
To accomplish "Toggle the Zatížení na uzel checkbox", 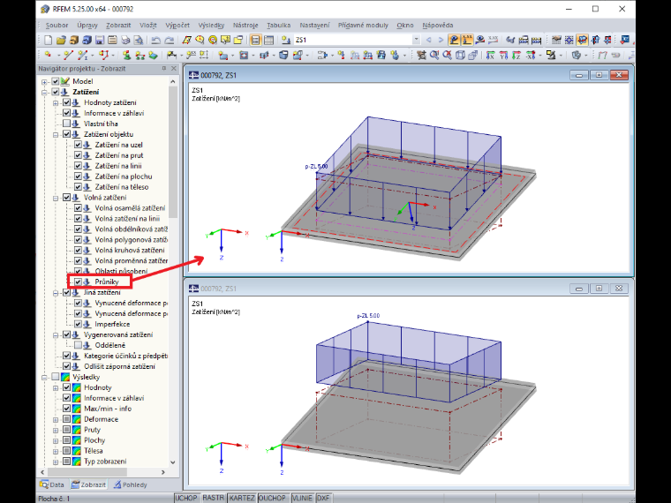I will pos(78,145).
